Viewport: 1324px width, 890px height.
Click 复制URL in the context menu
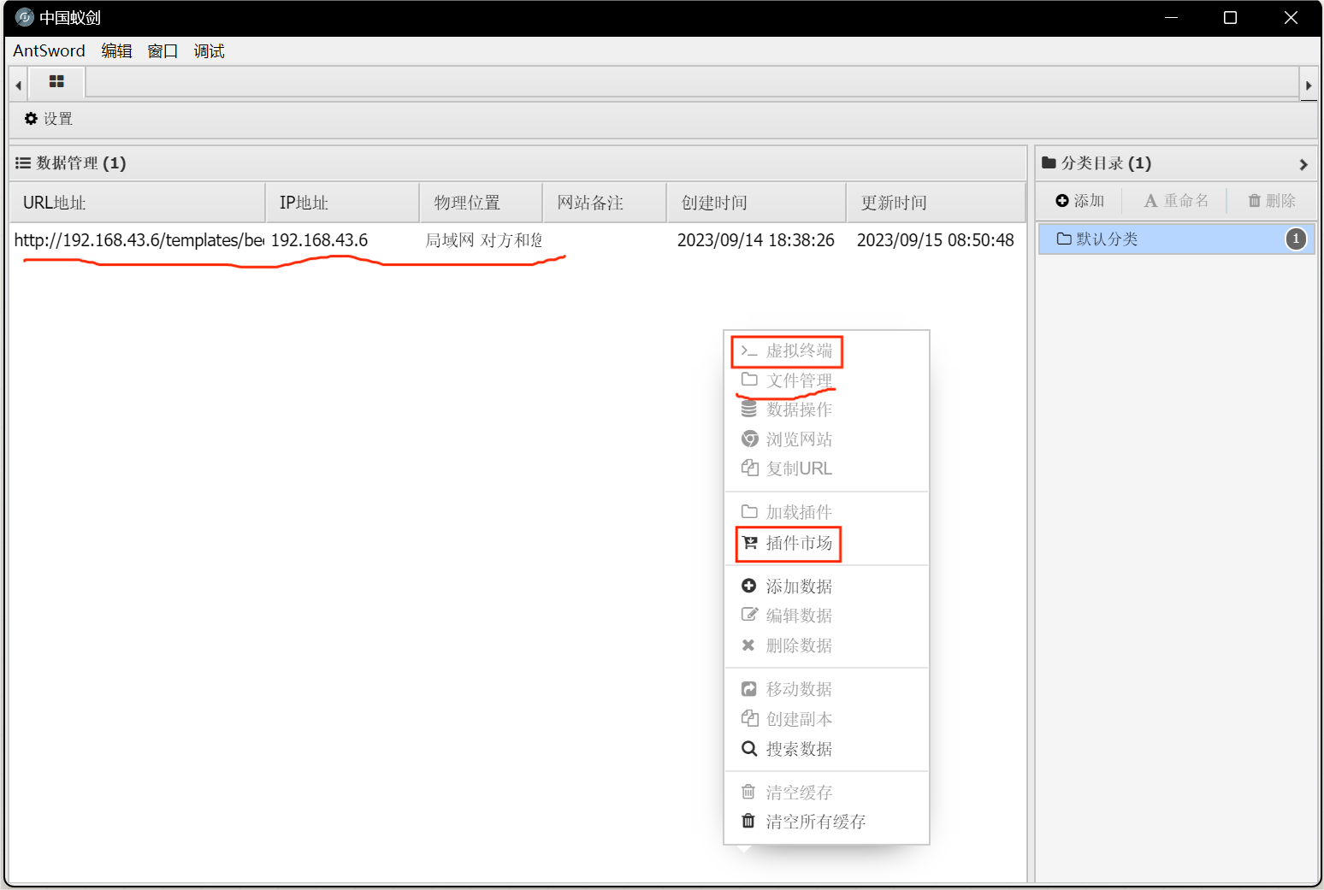tap(826, 469)
